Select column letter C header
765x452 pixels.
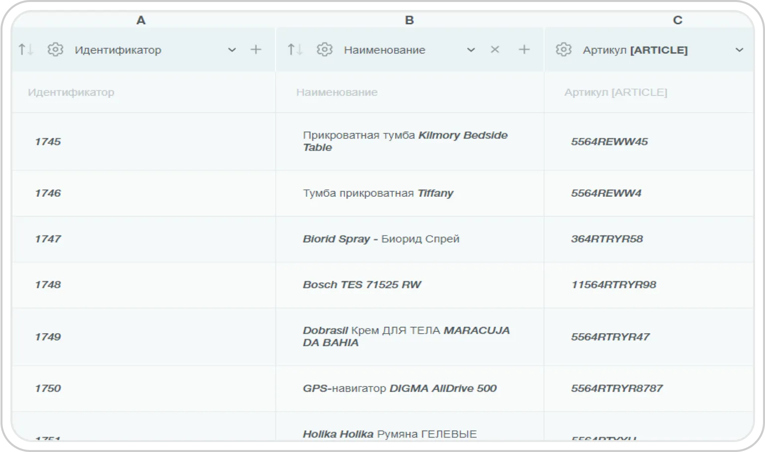tap(677, 20)
